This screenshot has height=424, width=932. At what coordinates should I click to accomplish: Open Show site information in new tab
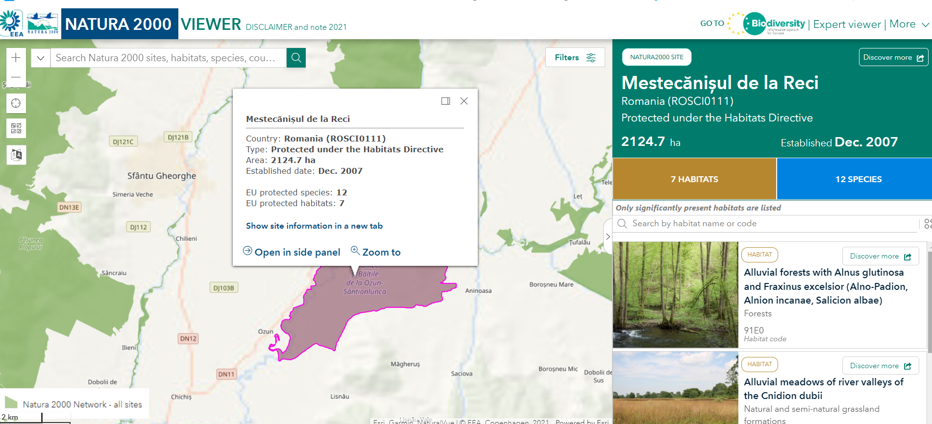click(x=314, y=226)
